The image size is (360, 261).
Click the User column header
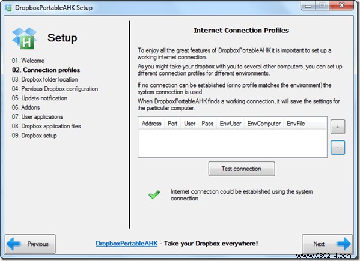pos(189,124)
